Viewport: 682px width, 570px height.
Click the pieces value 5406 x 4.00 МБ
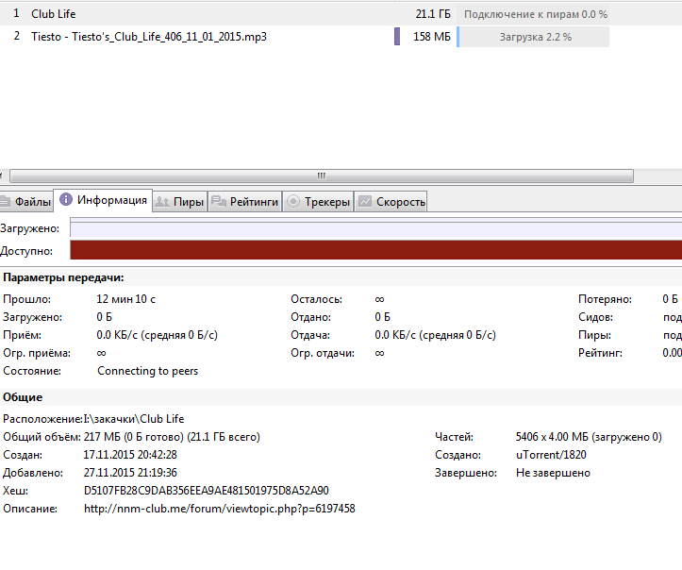pos(552,437)
